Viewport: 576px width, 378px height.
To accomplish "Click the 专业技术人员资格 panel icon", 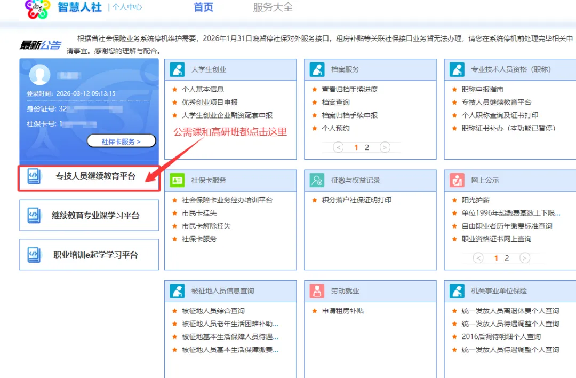I will pos(457,69).
